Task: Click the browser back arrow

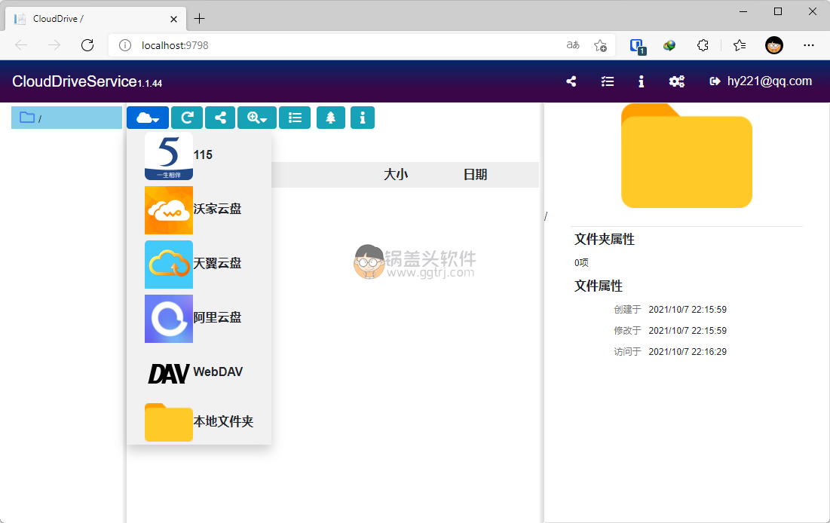Action: click(x=21, y=45)
